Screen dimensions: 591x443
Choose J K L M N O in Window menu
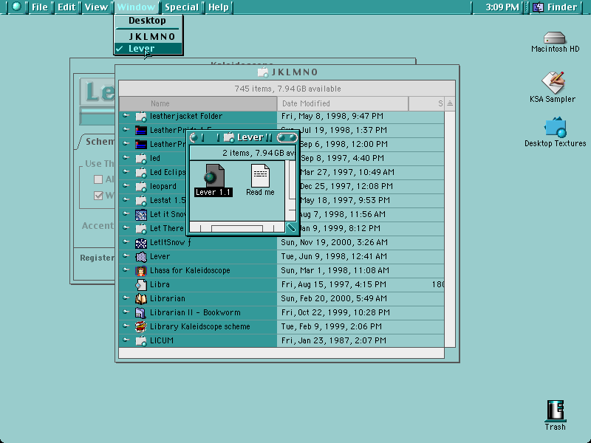tap(148, 36)
